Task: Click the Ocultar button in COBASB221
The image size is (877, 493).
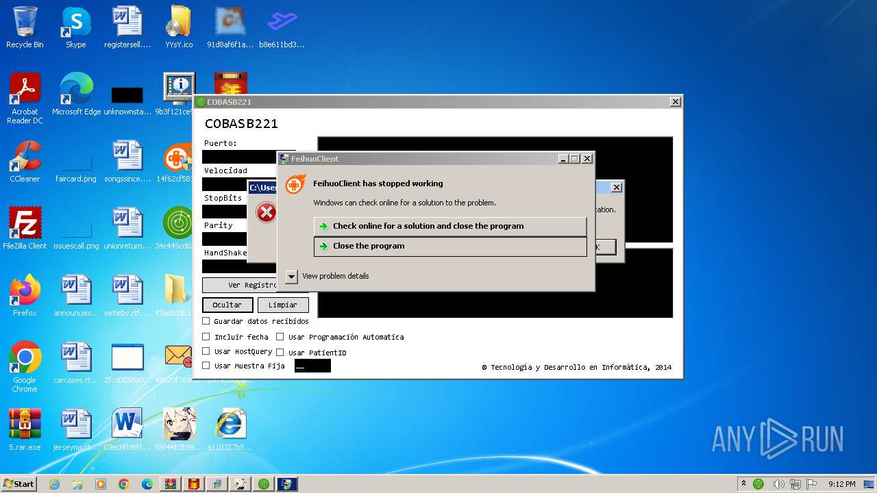Action: 227,305
